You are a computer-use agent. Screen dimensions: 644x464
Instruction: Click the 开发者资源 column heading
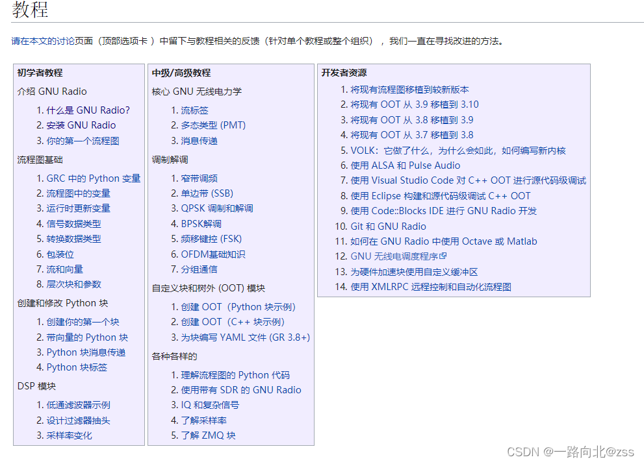(344, 73)
